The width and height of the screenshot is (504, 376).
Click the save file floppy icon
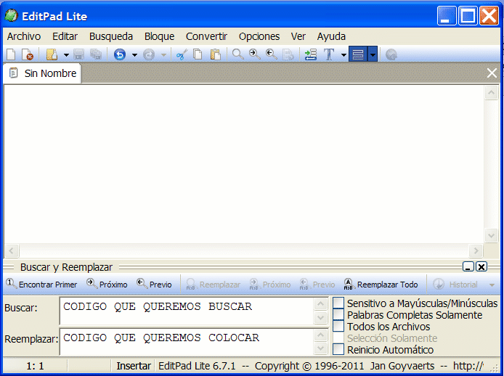click(x=78, y=54)
